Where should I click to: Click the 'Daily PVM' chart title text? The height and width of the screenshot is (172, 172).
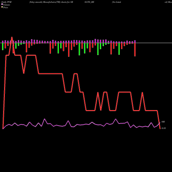(7, 2)
